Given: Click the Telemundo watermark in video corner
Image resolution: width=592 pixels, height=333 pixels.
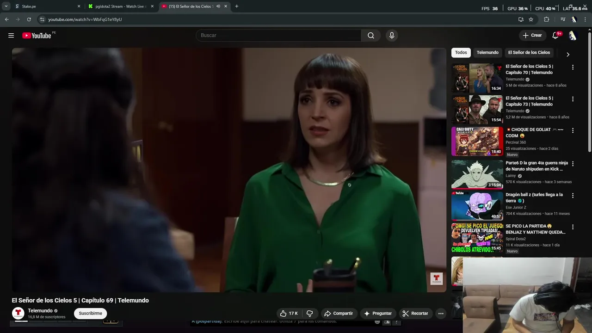Looking at the screenshot, I should pyautogui.click(x=437, y=278).
